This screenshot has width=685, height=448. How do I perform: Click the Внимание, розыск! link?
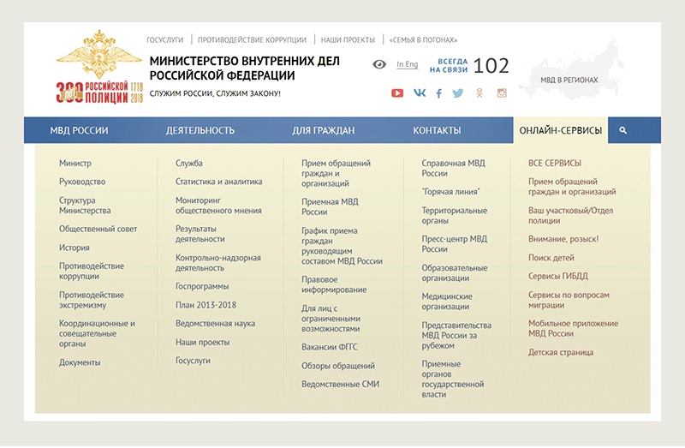pyautogui.click(x=563, y=239)
